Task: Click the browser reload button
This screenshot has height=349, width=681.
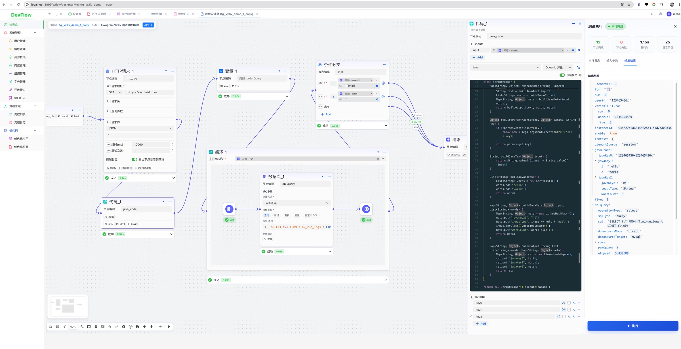Action: click(x=18, y=5)
